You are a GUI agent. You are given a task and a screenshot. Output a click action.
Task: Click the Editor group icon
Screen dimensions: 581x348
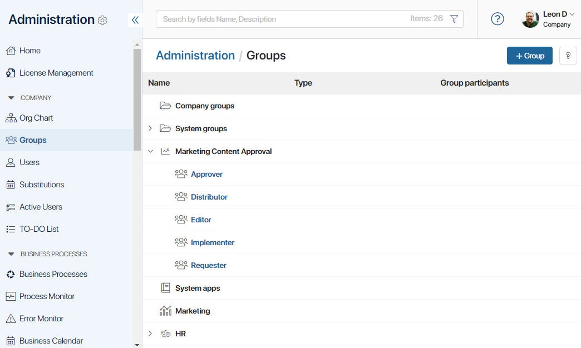click(x=181, y=220)
